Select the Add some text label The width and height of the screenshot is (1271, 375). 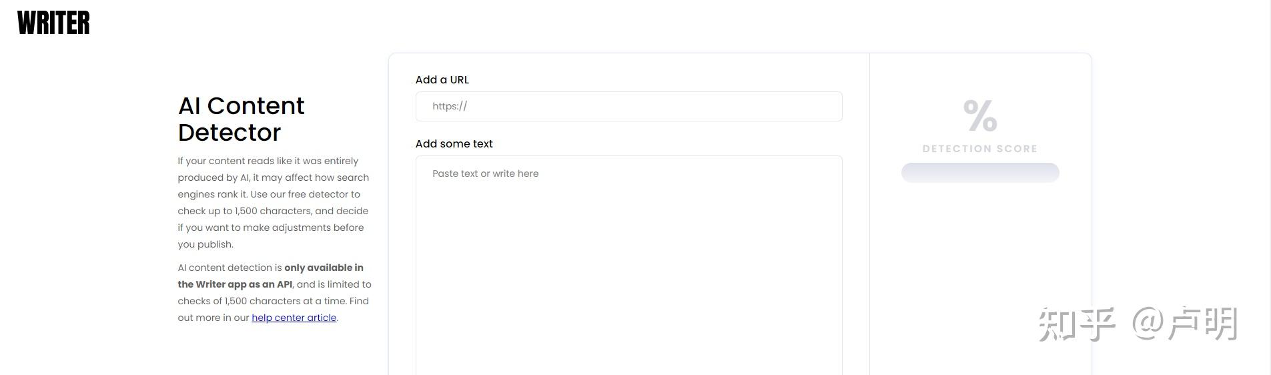tap(454, 143)
